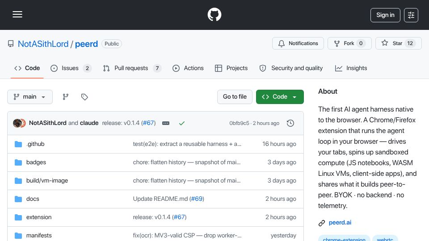Click 'yesterday' timestamp in manifests row
Image resolution: width=429 pixels, height=241 pixels.
pos(283,236)
